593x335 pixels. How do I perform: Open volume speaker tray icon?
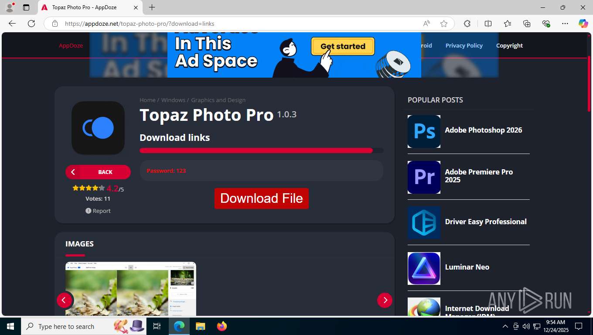tap(526, 326)
